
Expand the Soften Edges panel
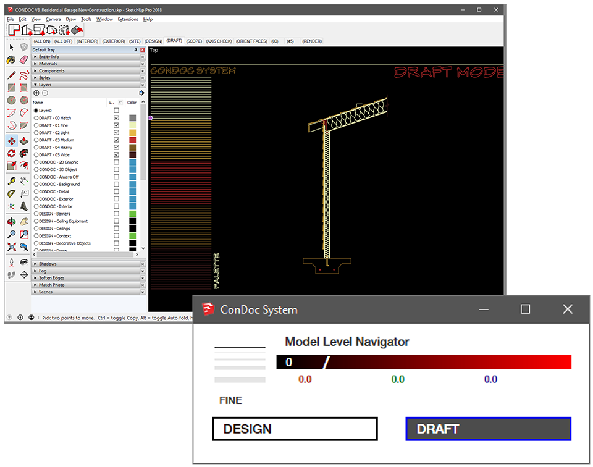86,278
